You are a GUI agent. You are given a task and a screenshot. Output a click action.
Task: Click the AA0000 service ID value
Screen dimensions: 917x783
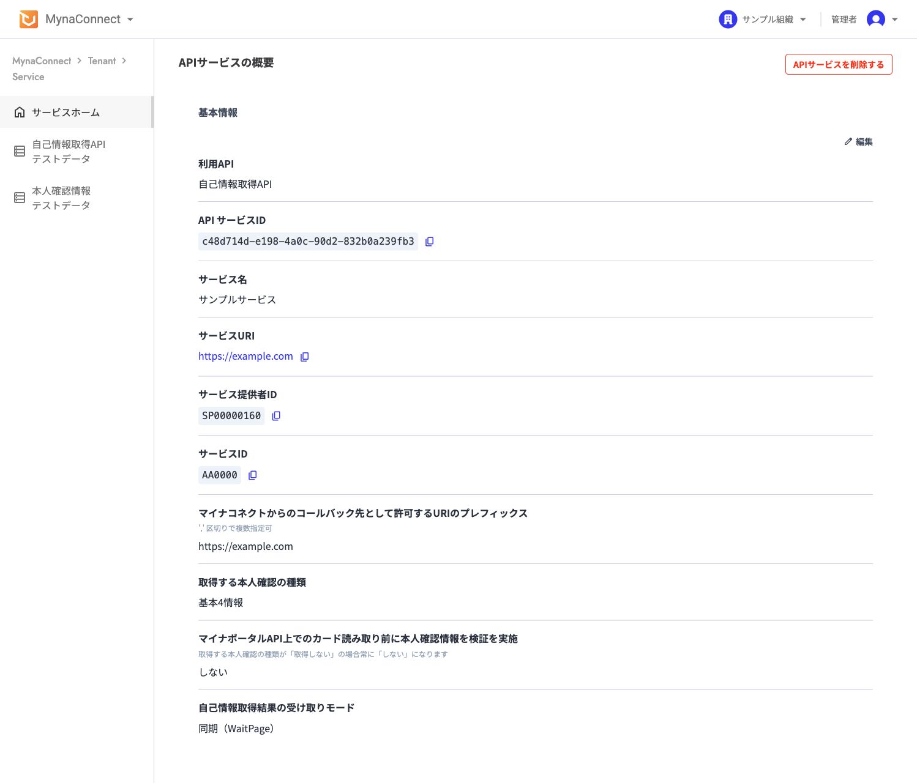point(220,475)
